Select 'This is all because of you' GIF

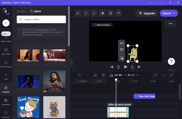[x=28, y=56]
